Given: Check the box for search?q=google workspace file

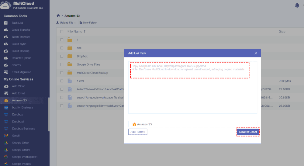Looking at the screenshot, I should point(62,98).
